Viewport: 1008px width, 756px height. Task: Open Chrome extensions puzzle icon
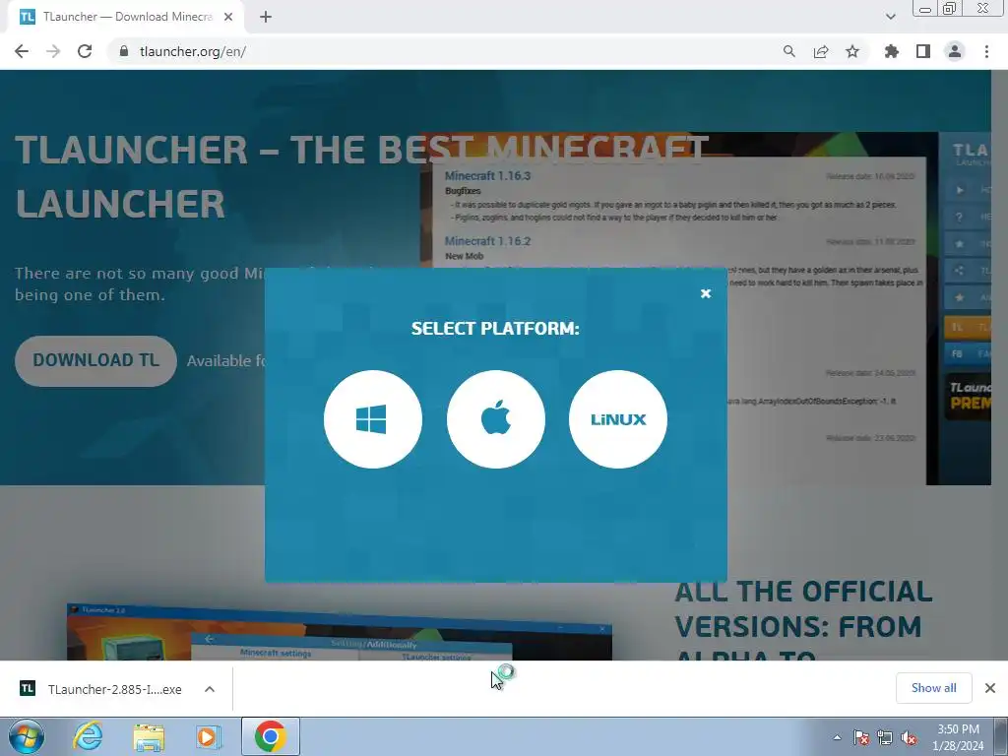coord(892,51)
